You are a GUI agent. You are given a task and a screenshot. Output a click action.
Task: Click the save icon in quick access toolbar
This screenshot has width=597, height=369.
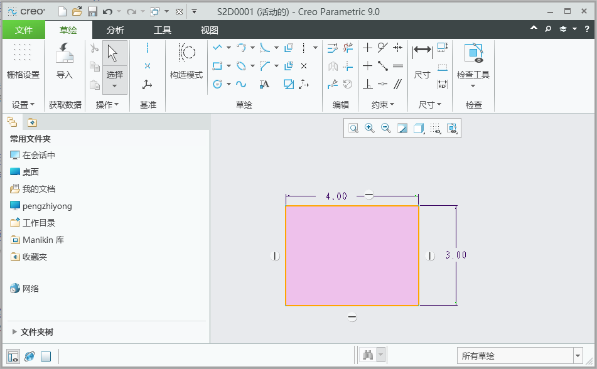pyautogui.click(x=92, y=12)
